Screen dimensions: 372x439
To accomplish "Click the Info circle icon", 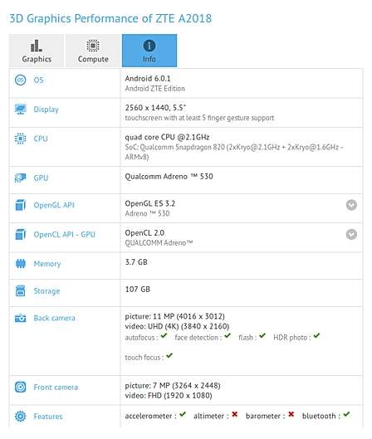I will pyautogui.click(x=149, y=46).
